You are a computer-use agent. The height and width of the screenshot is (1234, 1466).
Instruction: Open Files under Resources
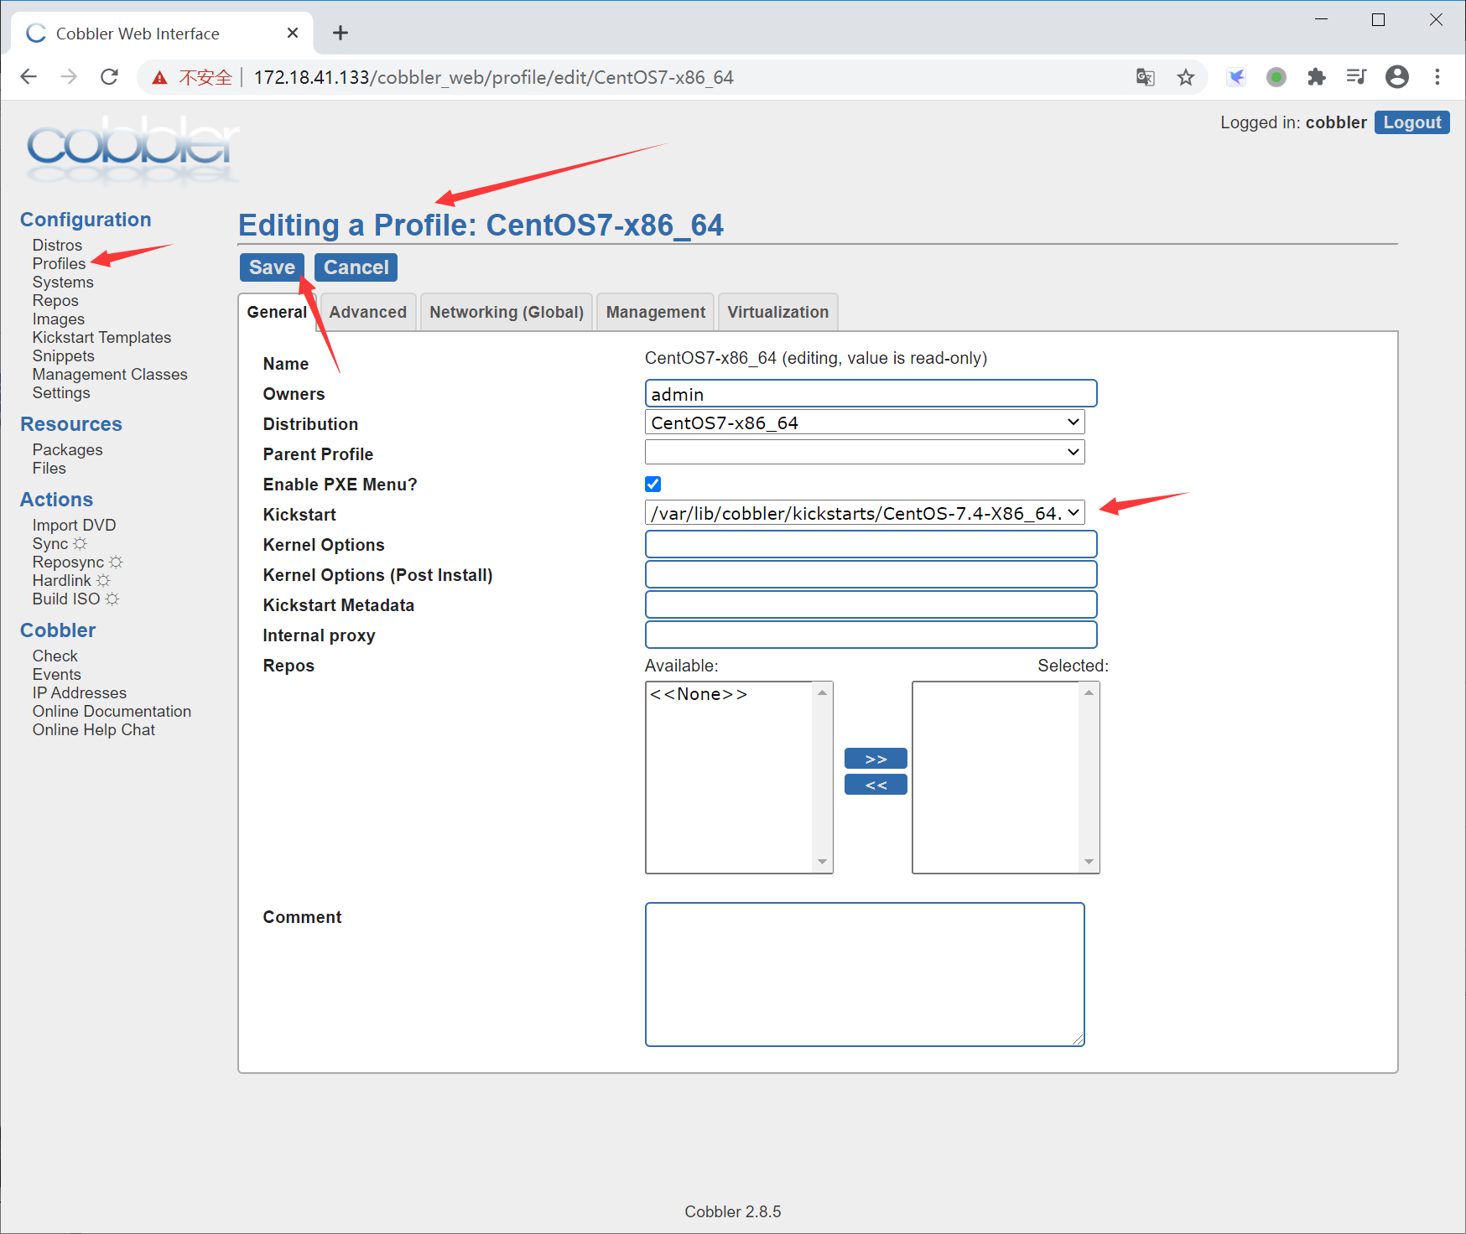(49, 468)
